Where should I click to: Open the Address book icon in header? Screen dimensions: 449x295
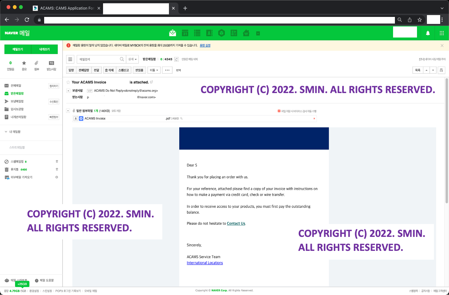[x=209, y=33]
